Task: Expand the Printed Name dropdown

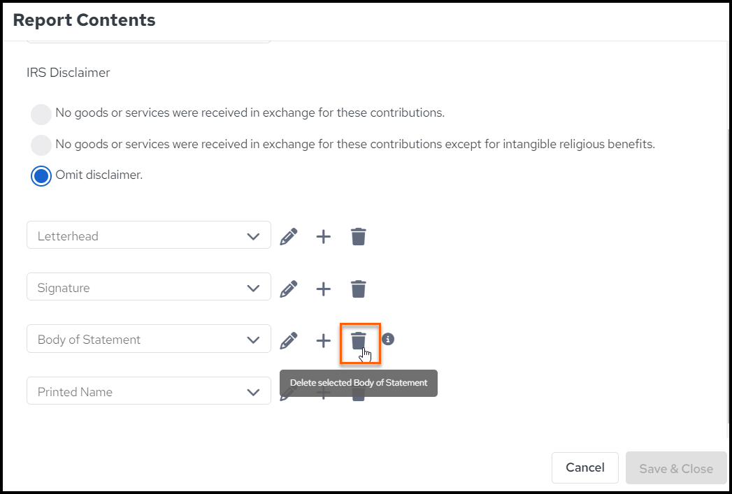Action: coord(149,391)
